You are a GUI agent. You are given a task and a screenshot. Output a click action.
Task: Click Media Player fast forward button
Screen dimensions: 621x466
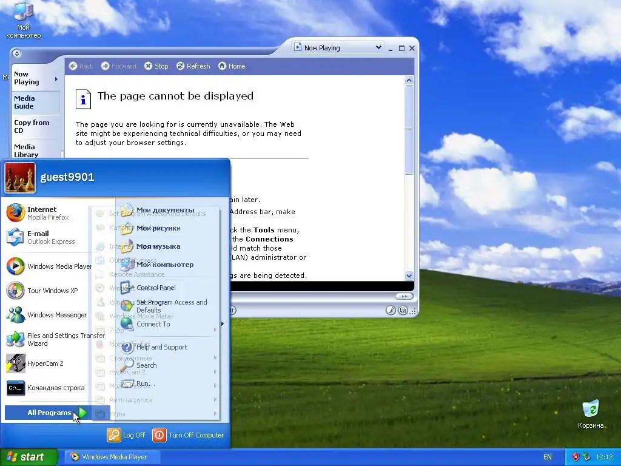point(404,296)
